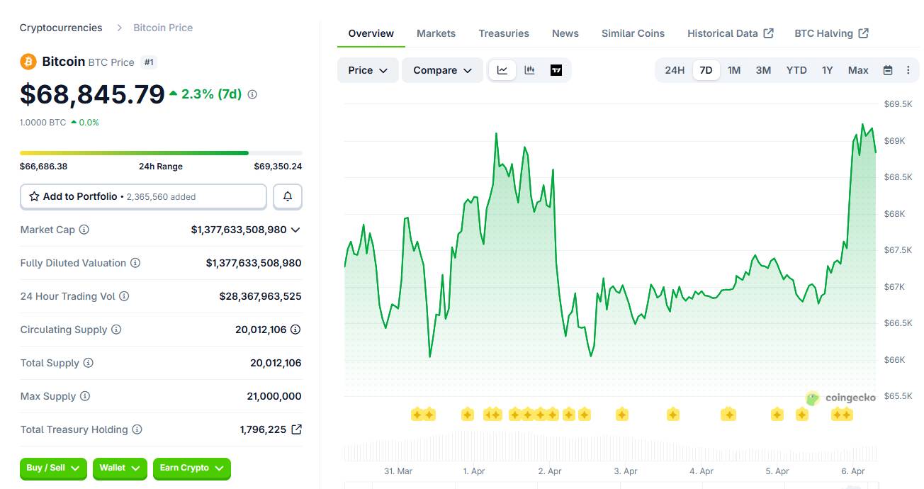The height and width of the screenshot is (489, 924).
Task: Toggle the 24H time range
Action: tap(674, 69)
